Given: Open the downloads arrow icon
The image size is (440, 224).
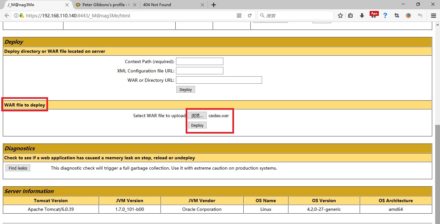Looking at the screenshot, I should coord(362,15).
